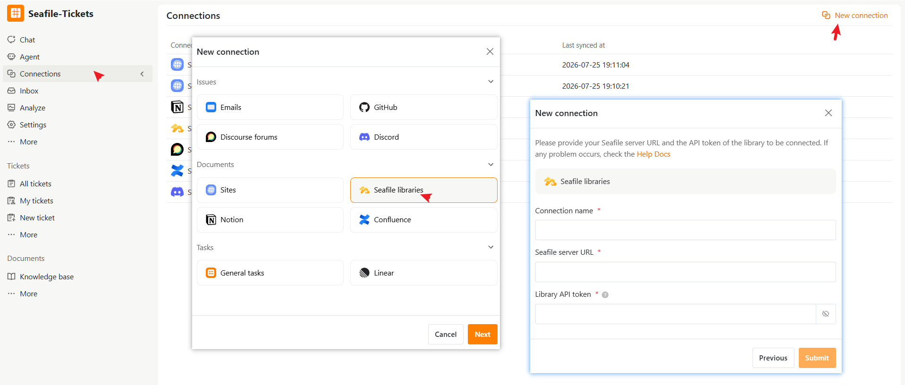Click the Discord logo icon
The image size is (905, 385).
pyautogui.click(x=364, y=137)
